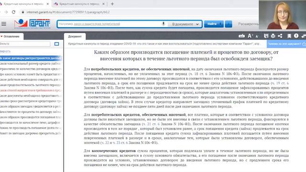Increase document font size
The image size is (306, 172).
[250, 36]
